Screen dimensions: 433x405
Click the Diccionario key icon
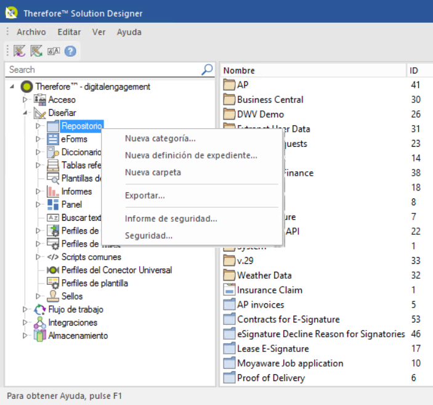[53, 152]
